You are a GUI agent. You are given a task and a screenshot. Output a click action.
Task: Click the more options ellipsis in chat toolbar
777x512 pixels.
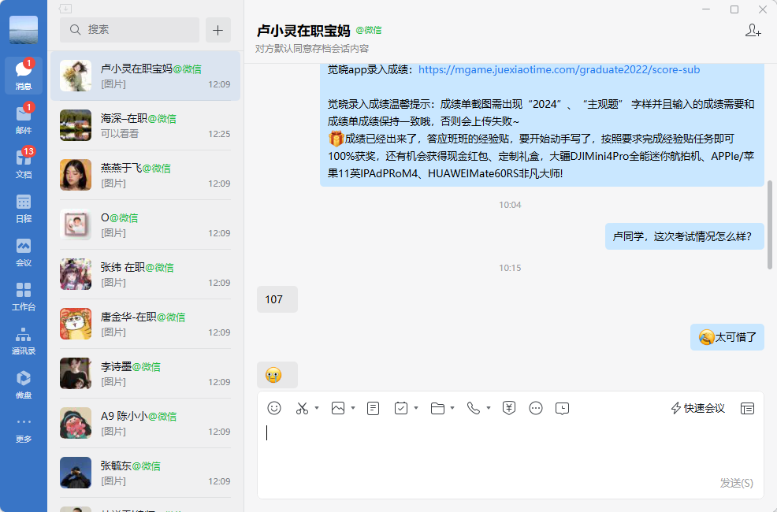click(x=536, y=408)
